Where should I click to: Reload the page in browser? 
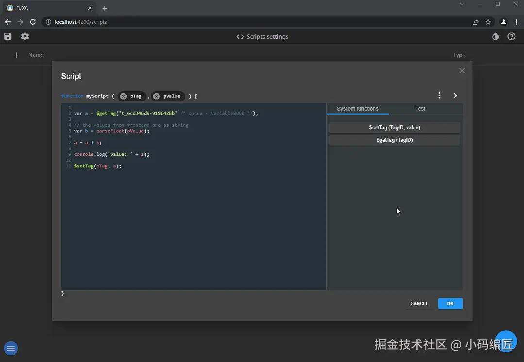point(33,22)
